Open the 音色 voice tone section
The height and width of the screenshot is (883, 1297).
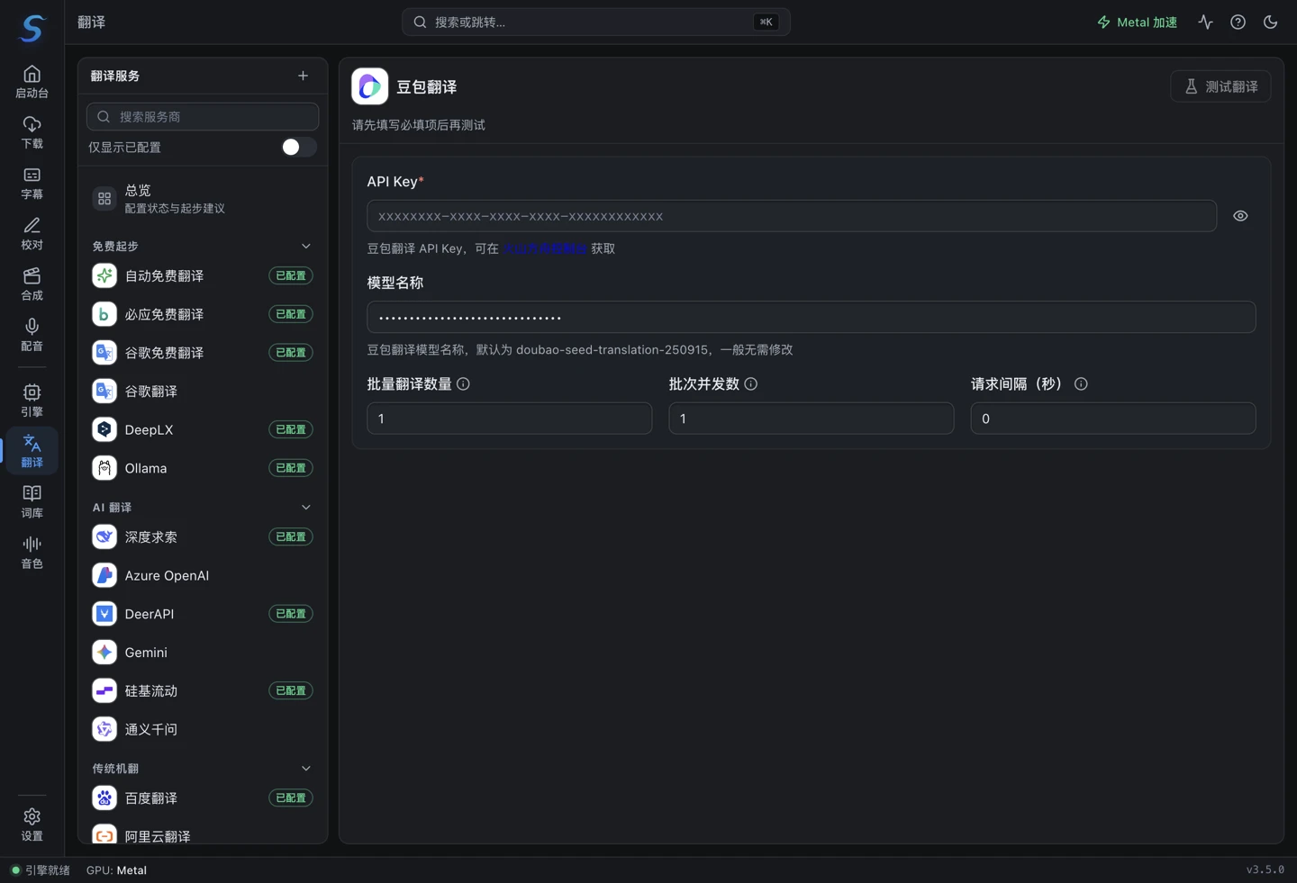coord(32,551)
